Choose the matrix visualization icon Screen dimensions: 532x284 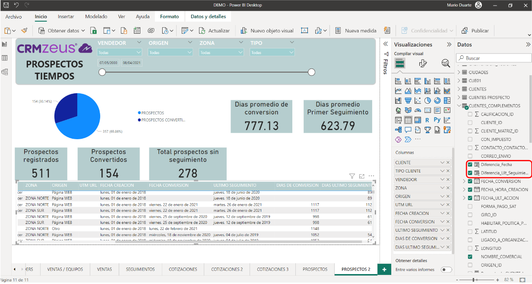[418, 120]
